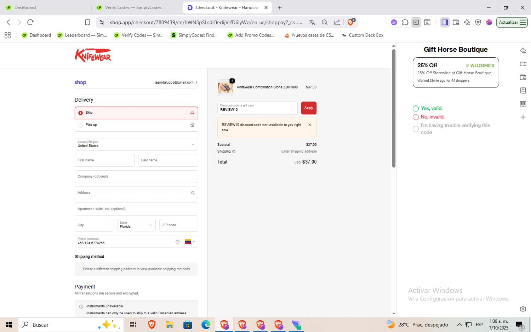Open sidebar settings gear icon

[523, 309]
